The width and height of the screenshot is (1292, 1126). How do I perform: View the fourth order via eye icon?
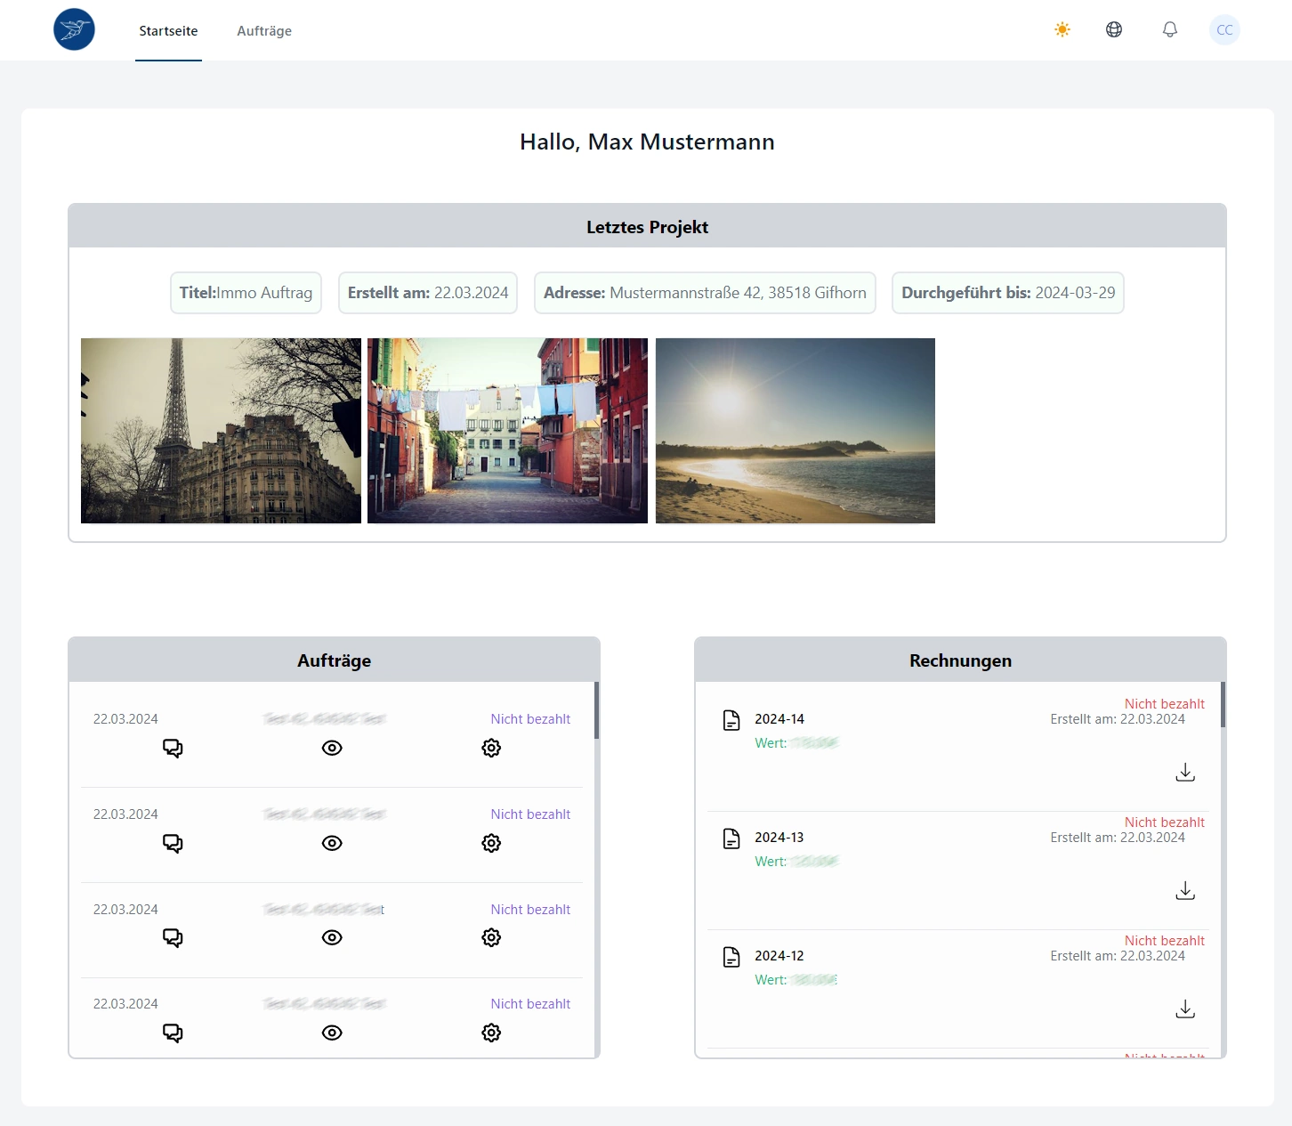click(332, 1033)
